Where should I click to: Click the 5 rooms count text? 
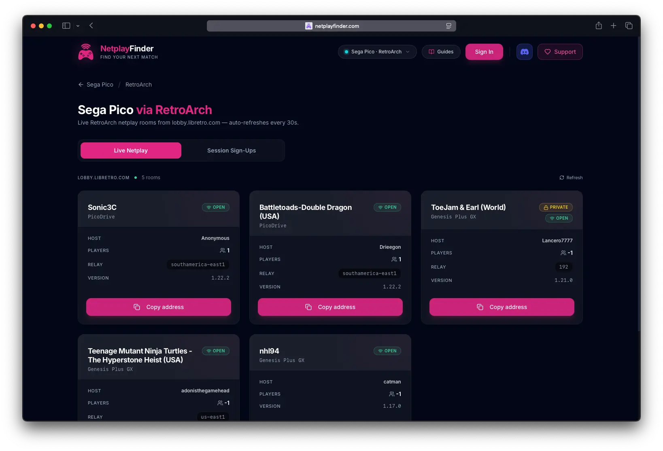(x=151, y=178)
